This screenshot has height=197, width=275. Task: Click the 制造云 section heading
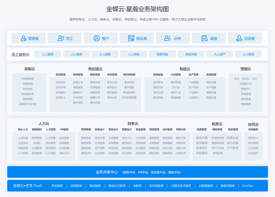tap(185, 69)
